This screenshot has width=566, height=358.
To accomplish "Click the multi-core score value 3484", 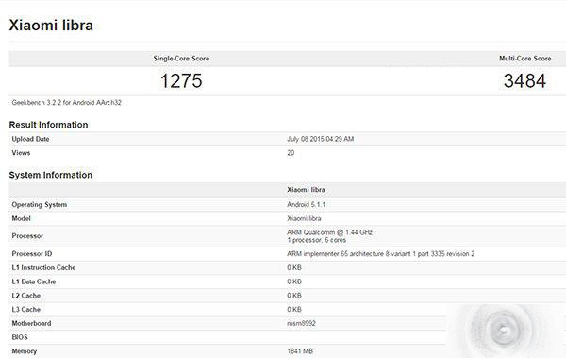I will tap(524, 80).
